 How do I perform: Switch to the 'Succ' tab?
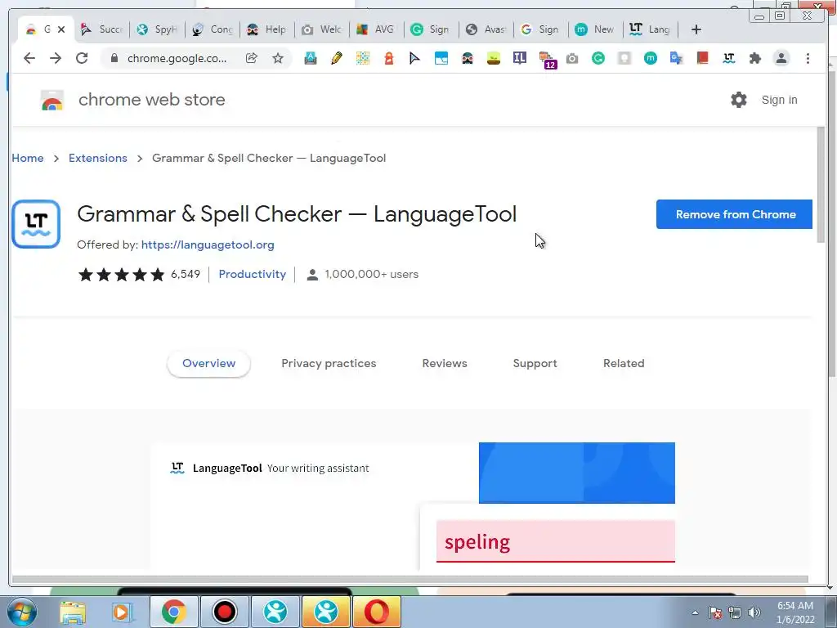(101, 29)
